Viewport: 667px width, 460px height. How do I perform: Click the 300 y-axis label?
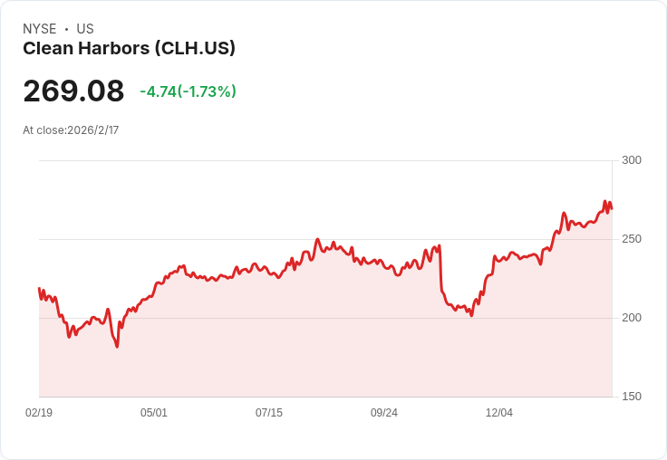tap(632, 160)
